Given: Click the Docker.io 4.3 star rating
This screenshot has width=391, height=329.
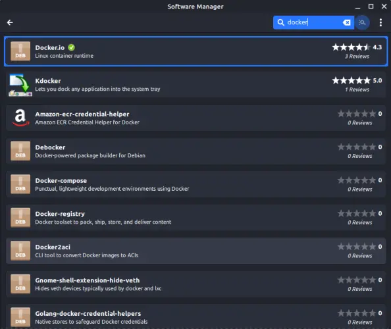Looking at the screenshot, I should coord(357,47).
